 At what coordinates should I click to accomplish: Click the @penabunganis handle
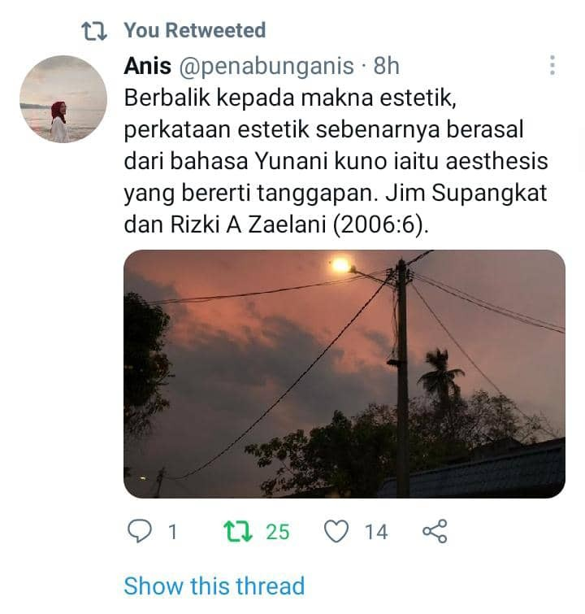tap(266, 67)
